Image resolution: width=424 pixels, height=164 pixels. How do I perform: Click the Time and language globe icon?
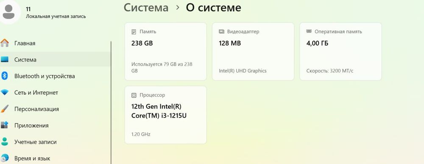click(5, 158)
